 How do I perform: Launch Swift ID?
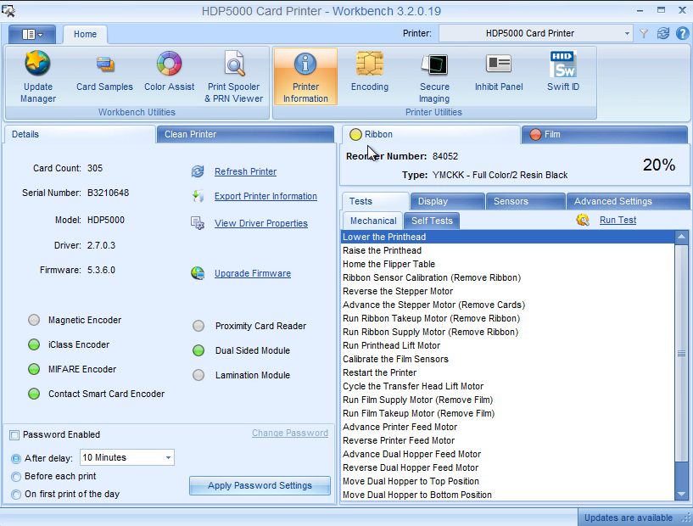click(563, 73)
